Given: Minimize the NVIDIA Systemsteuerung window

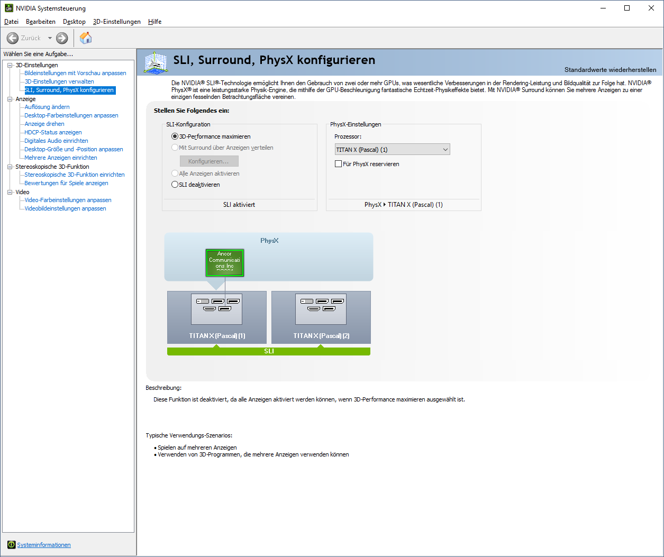Looking at the screenshot, I should (x=603, y=8).
